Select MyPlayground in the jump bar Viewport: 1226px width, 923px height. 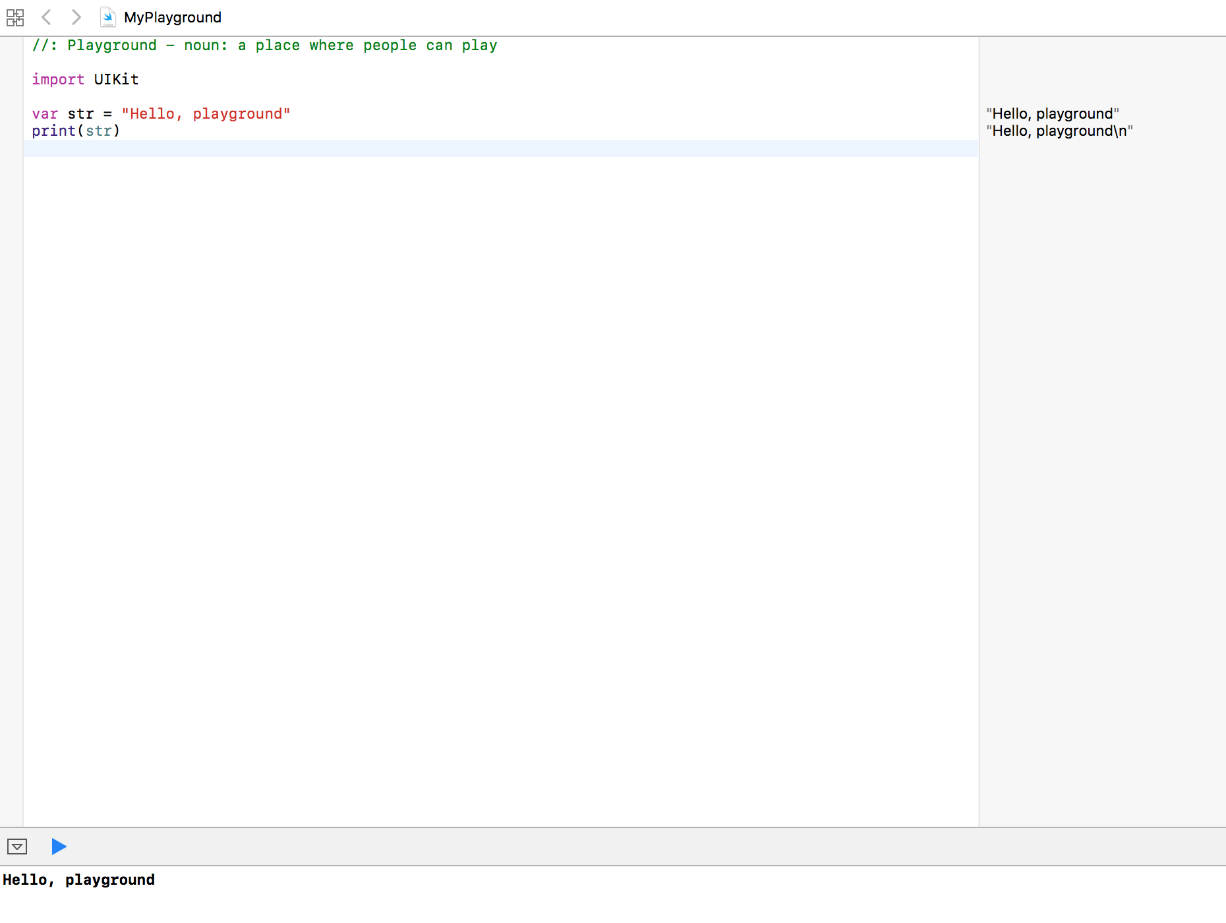173,17
